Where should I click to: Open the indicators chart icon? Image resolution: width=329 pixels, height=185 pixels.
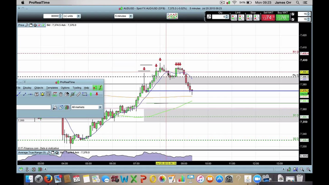tap(54, 94)
